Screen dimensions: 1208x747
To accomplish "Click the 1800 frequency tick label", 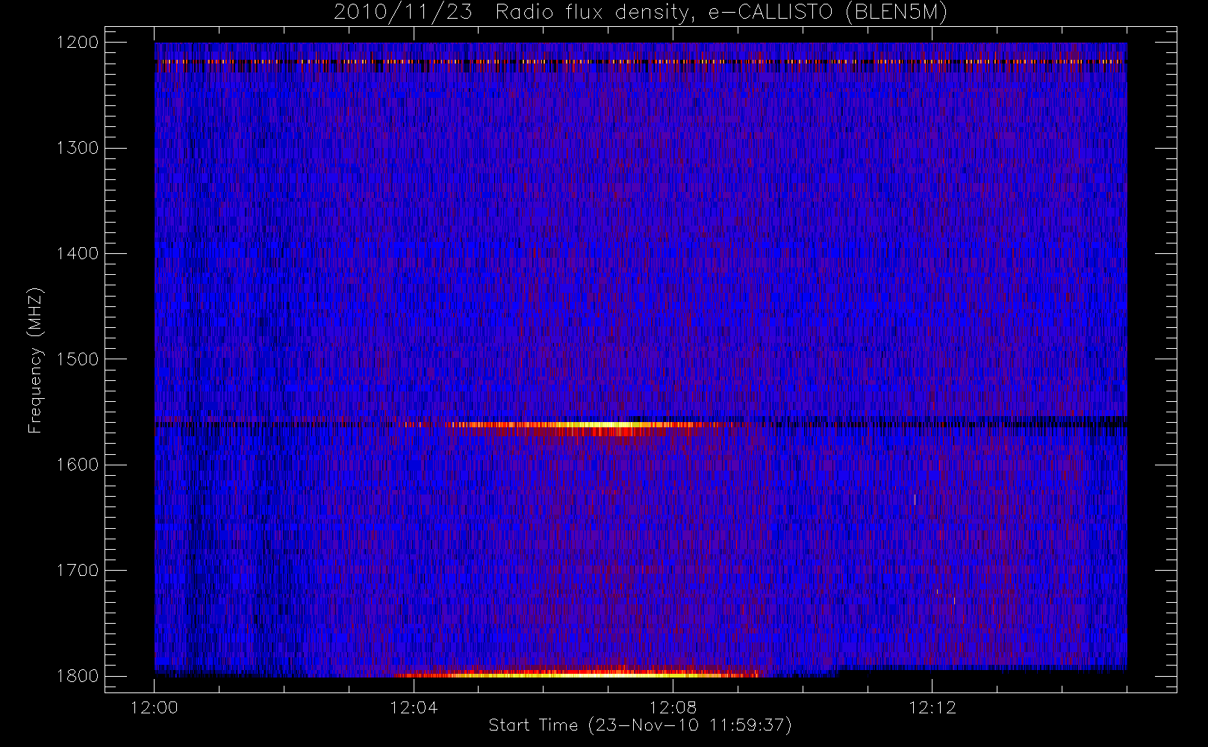I will point(78,676).
